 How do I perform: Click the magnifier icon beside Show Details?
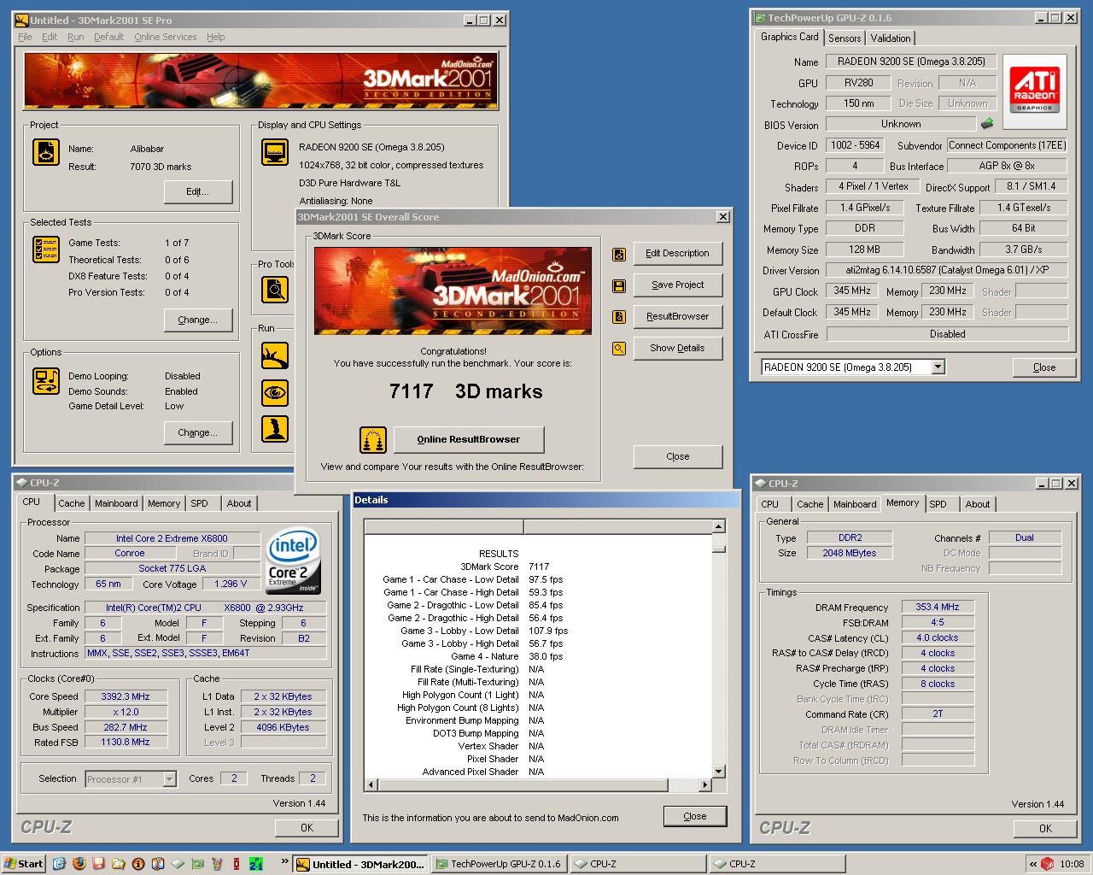619,349
